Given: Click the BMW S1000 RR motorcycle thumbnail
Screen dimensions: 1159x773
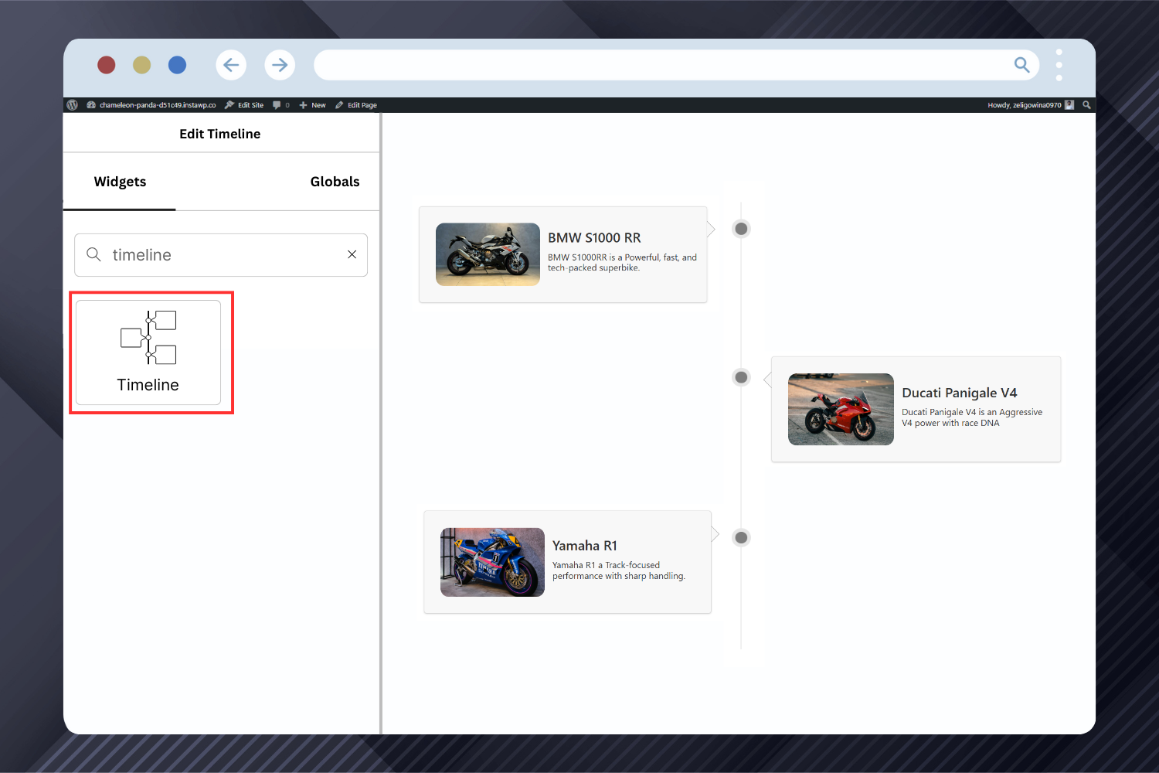Looking at the screenshot, I should 488,254.
